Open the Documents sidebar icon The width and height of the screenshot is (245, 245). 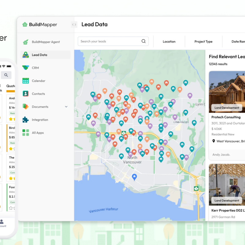25,107
